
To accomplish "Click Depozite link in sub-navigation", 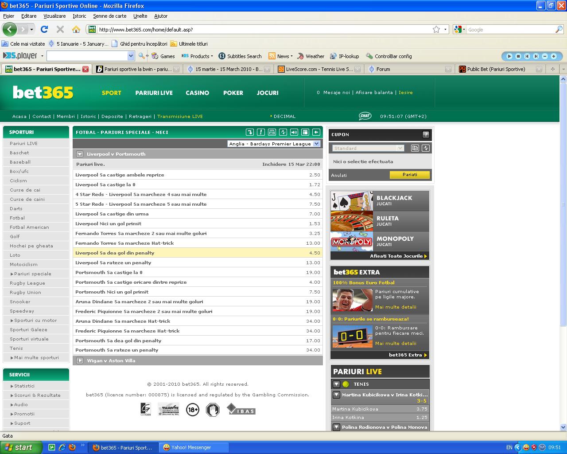I will pyautogui.click(x=112, y=116).
